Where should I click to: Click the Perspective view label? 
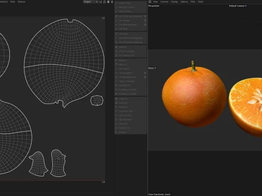pyautogui.click(x=154, y=6)
